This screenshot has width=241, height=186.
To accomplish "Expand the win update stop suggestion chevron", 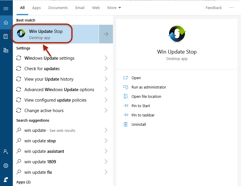I will pos(106,141).
